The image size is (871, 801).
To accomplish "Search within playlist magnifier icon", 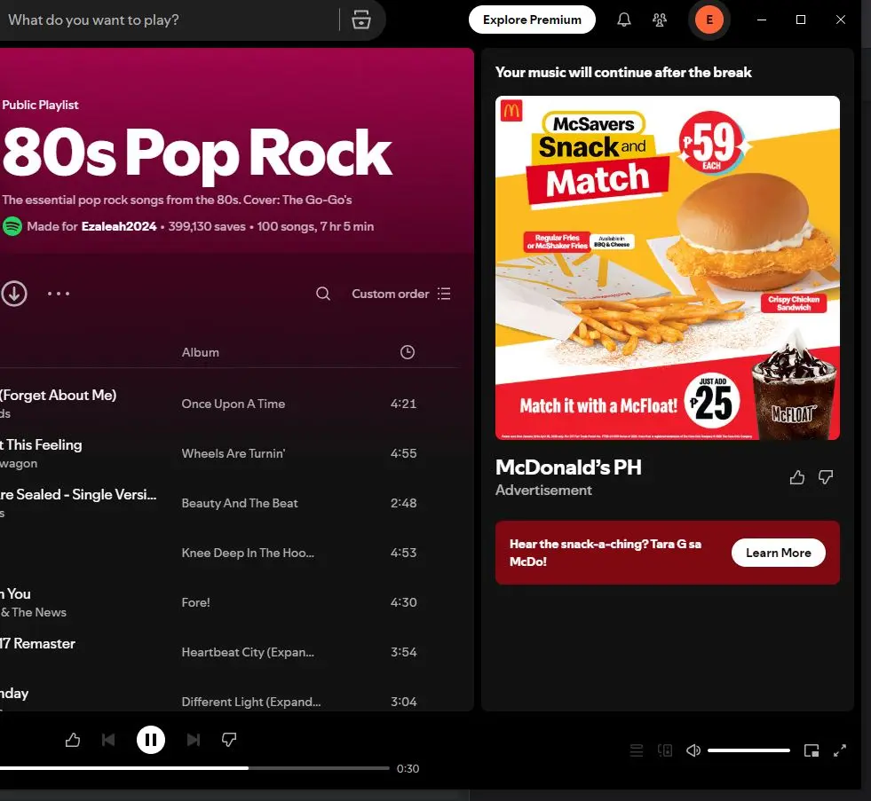I will coord(322,294).
